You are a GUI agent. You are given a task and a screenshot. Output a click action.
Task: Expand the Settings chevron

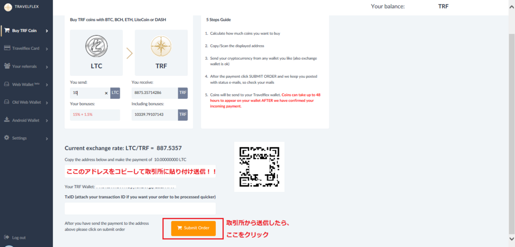pyautogui.click(x=47, y=139)
